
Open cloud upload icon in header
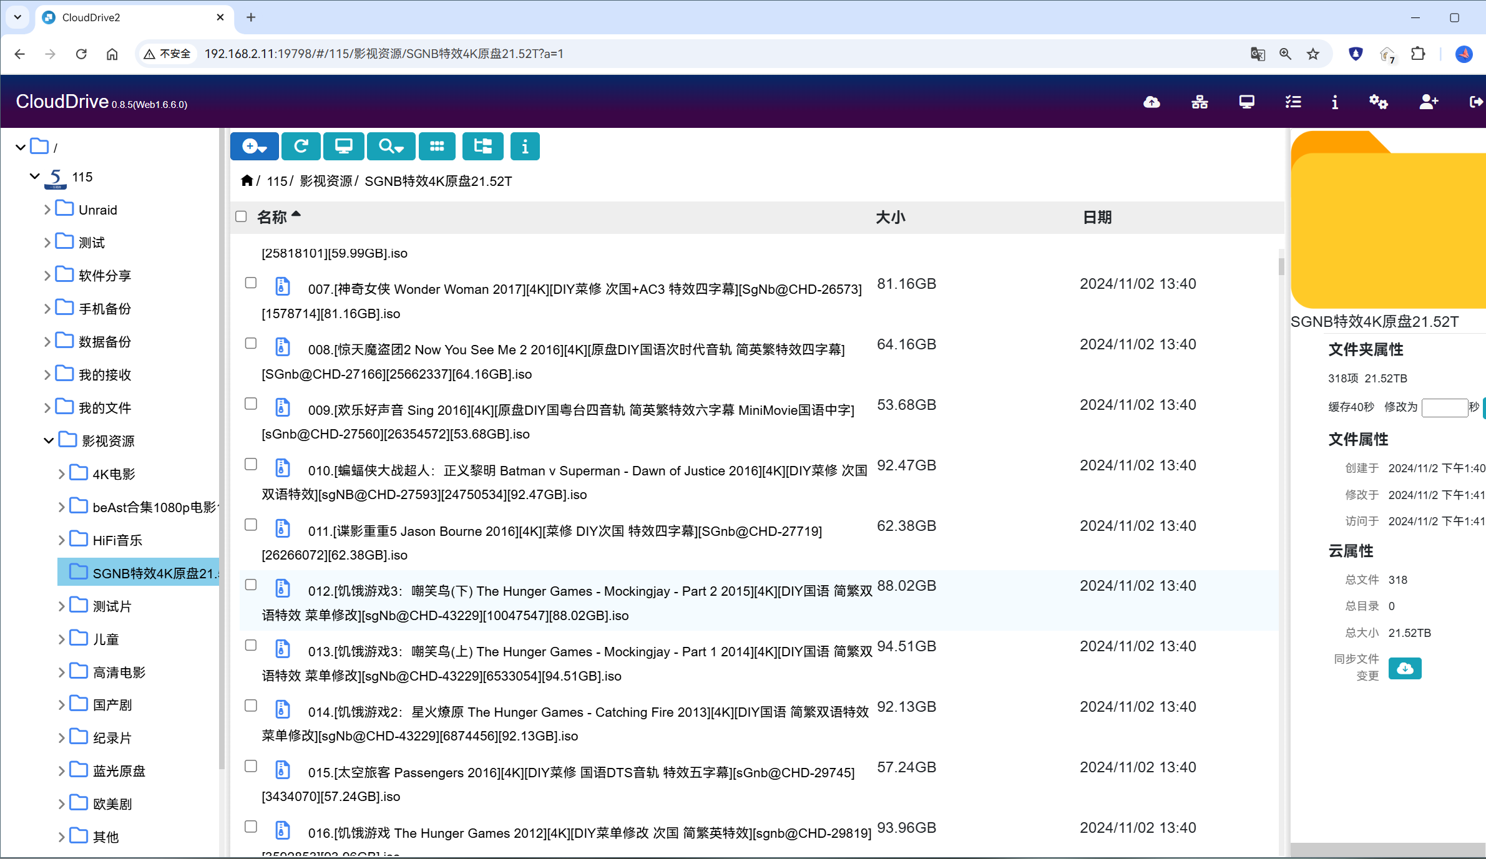click(x=1151, y=102)
